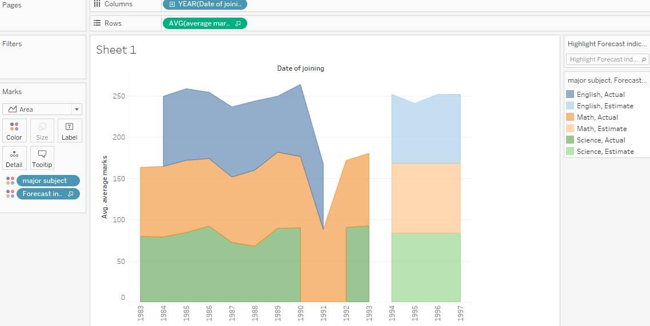Click search icon in Highlight Forecast box
The height and width of the screenshot is (326, 650).
click(x=644, y=59)
